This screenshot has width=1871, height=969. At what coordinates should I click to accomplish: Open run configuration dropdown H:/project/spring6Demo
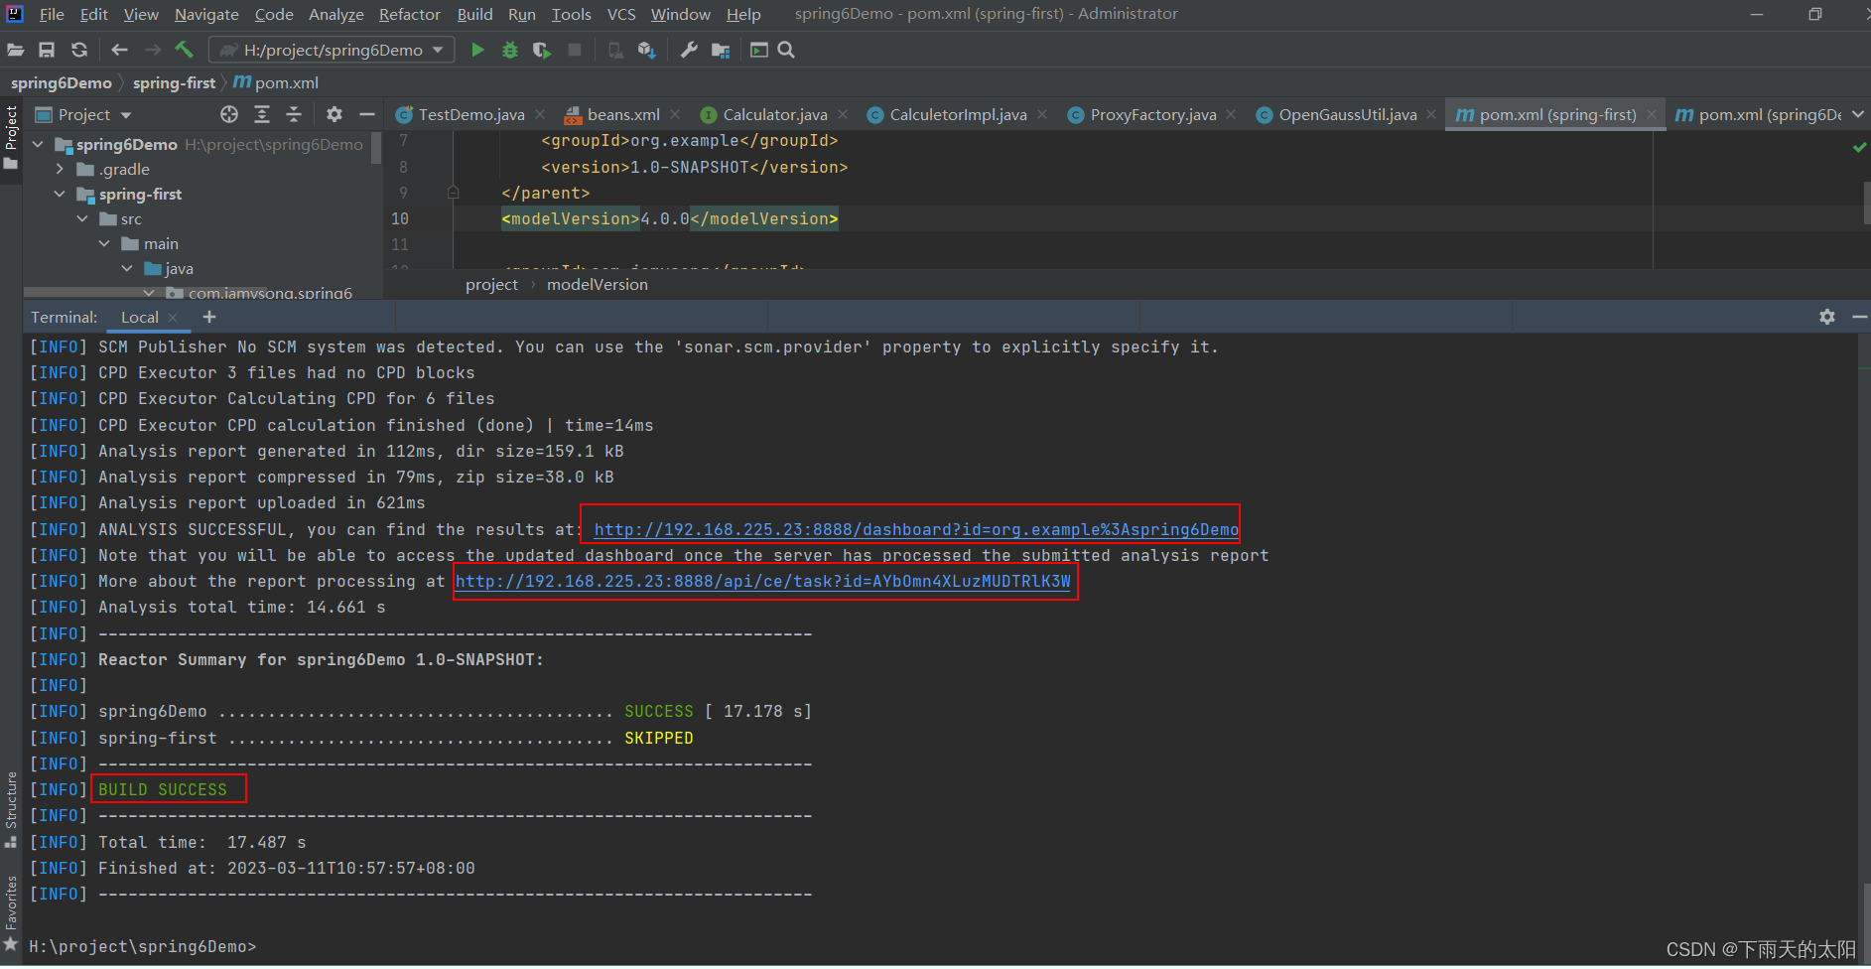pos(332,50)
